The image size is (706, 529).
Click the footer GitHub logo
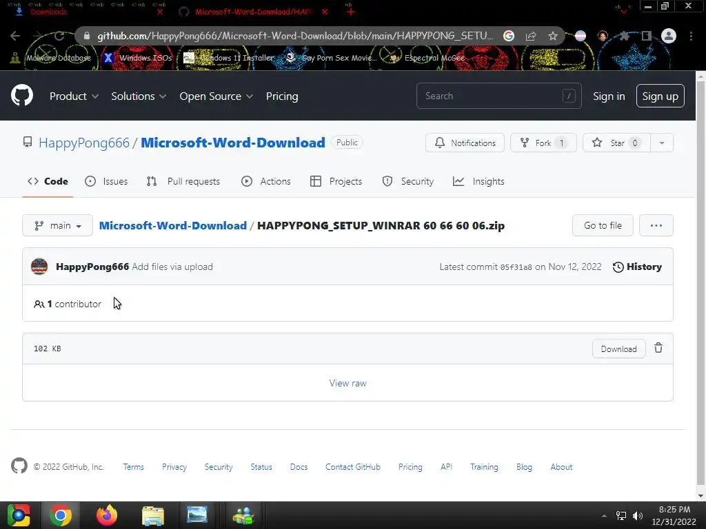pyautogui.click(x=19, y=466)
